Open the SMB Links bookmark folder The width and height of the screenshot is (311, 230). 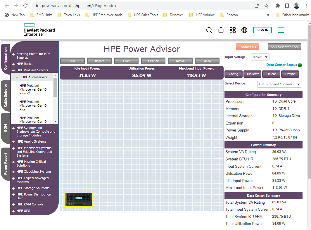pyautogui.click(x=41, y=15)
